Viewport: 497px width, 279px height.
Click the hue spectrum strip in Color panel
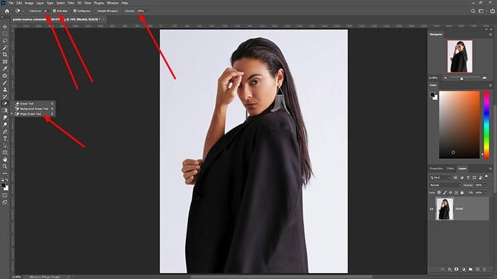coord(486,123)
